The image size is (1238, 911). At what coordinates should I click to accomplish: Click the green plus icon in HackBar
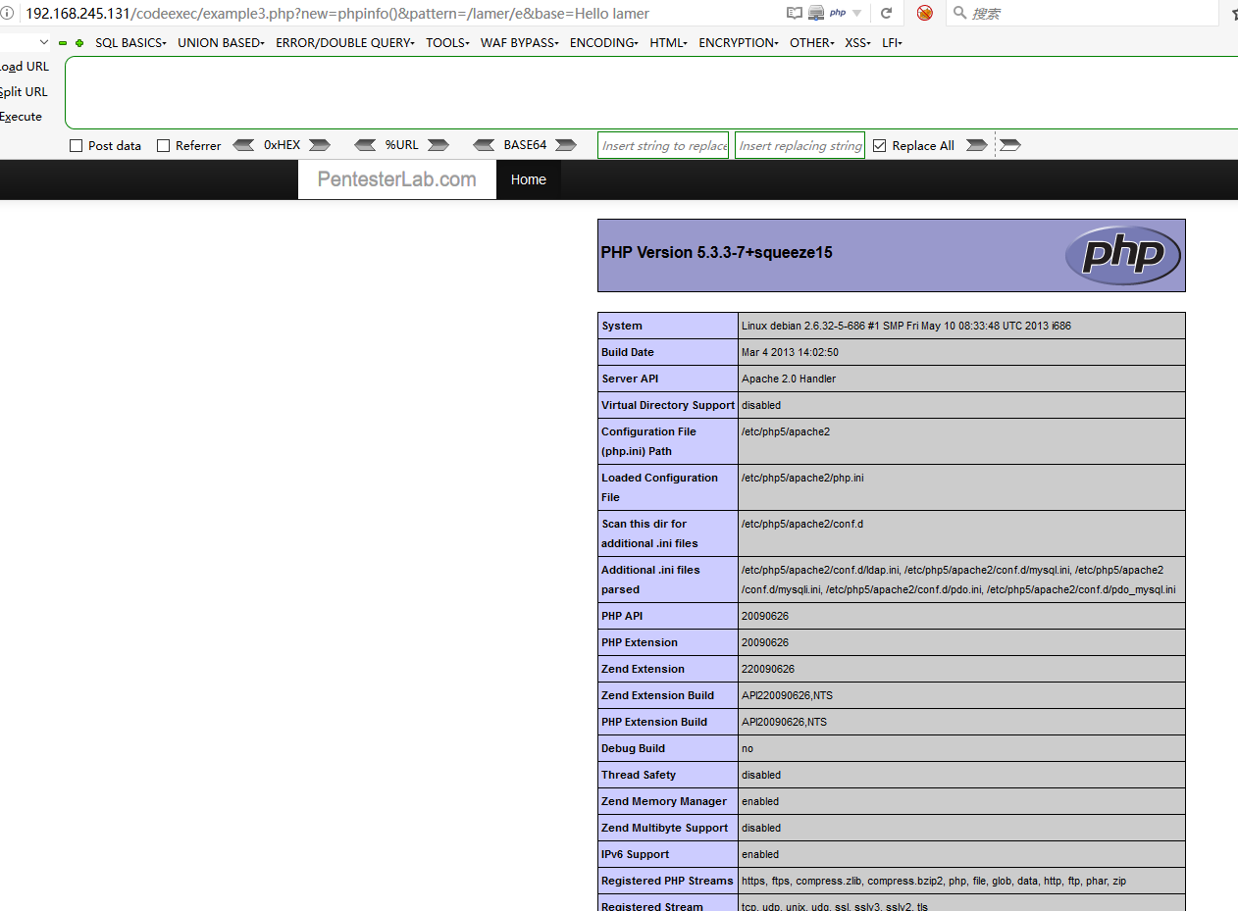[x=79, y=43]
